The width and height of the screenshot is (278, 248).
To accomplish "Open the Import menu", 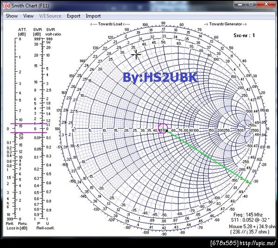I will tap(93, 16).
